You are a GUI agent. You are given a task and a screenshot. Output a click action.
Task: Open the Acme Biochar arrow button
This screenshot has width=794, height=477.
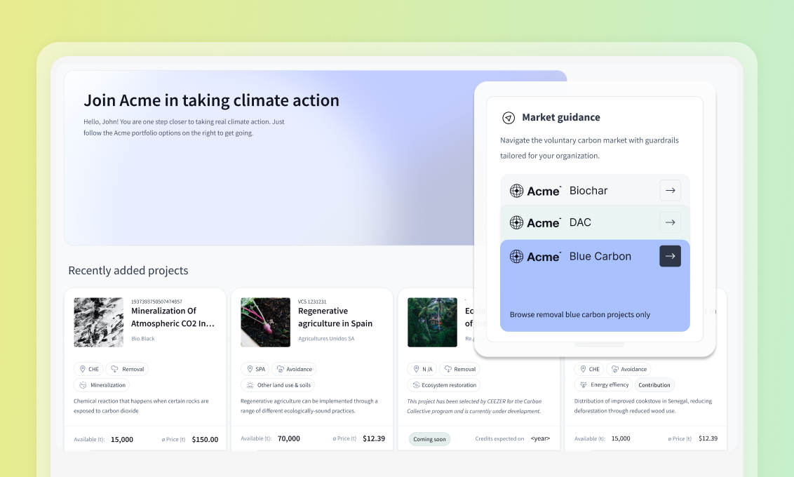670,190
